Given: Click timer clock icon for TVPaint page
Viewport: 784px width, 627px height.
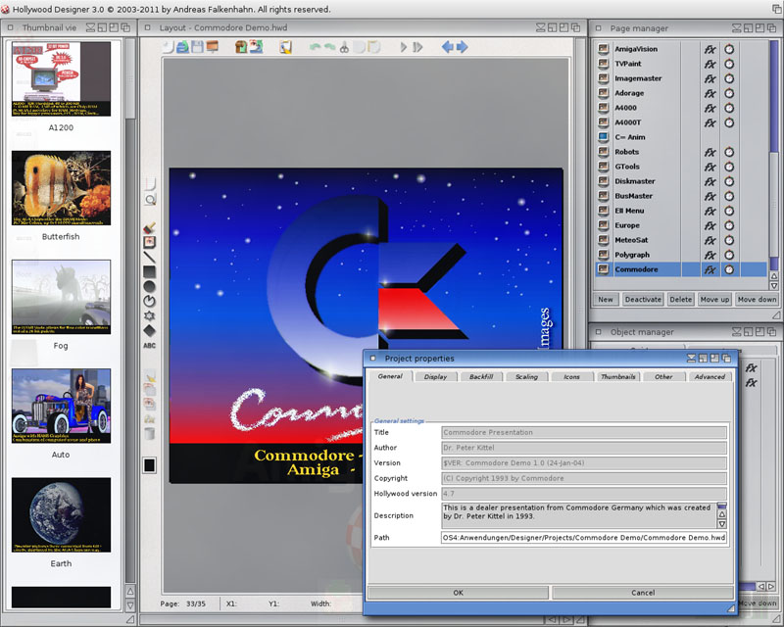Looking at the screenshot, I should (x=729, y=64).
